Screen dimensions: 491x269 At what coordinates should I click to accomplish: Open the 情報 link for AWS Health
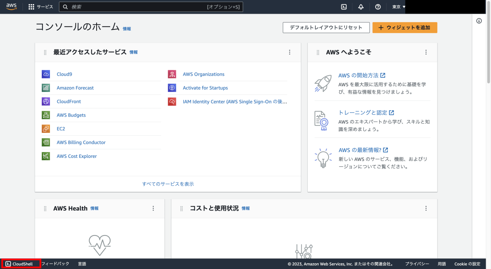click(x=95, y=208)
